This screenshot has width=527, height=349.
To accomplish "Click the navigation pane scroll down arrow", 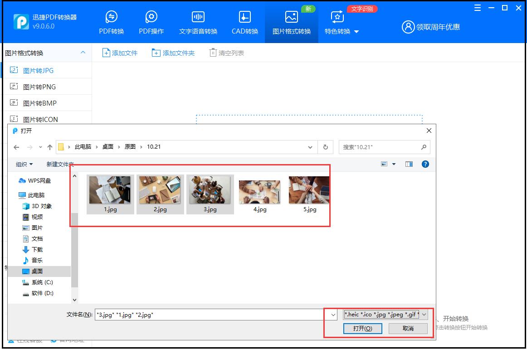I will (75, 300).
